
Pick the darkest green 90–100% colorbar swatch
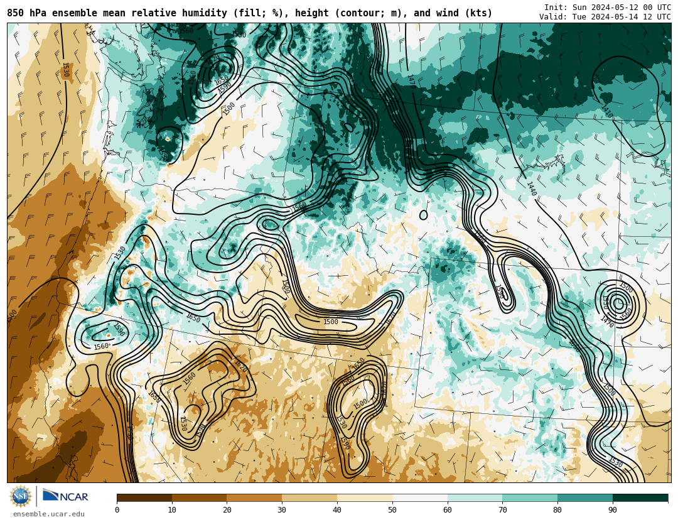[640, 498]
